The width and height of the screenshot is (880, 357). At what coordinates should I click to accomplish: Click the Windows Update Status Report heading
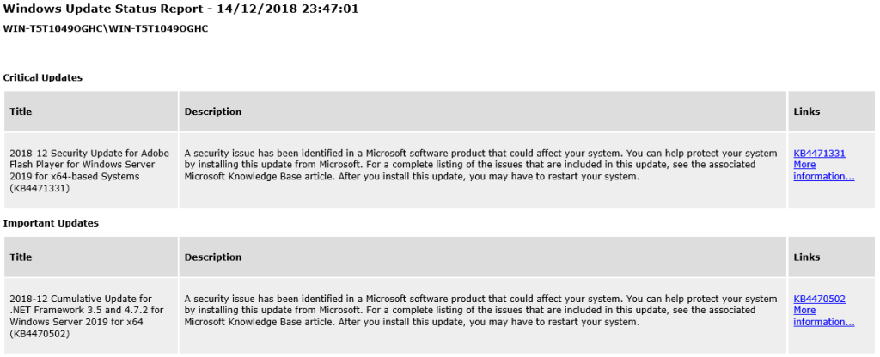tap(180, 9)
